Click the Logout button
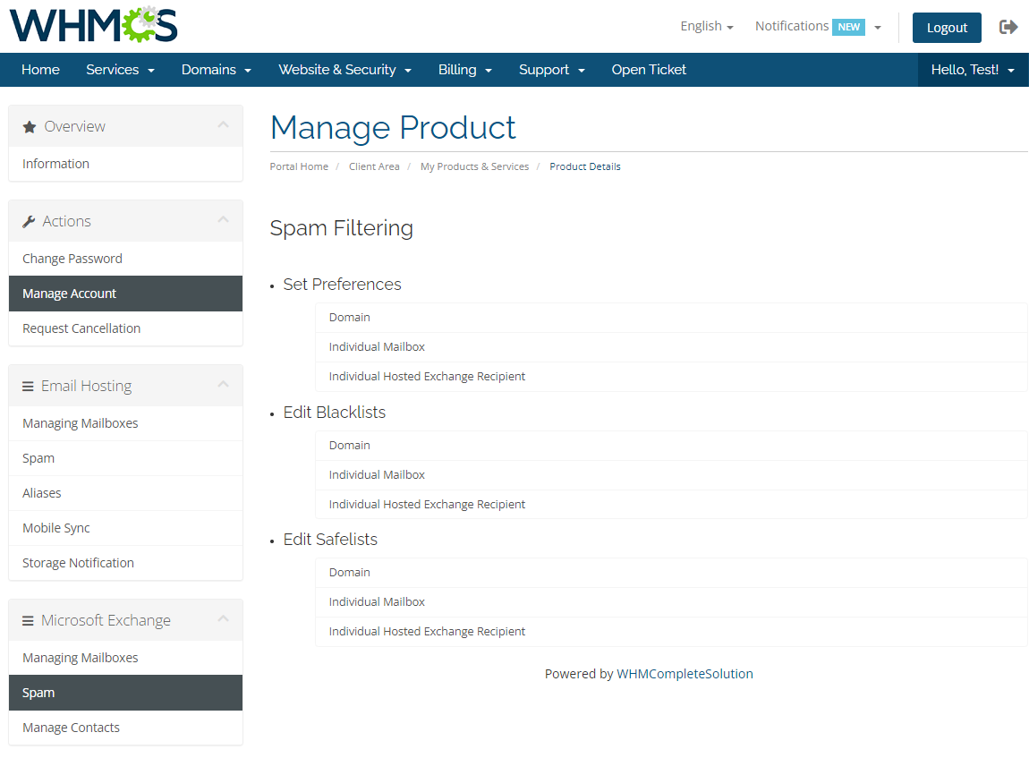1029x758 pixels. tap(947, 28)
